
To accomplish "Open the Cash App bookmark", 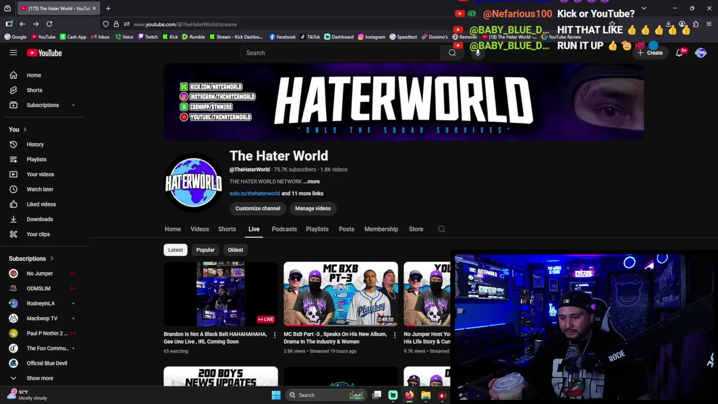I will pos(73,37).
